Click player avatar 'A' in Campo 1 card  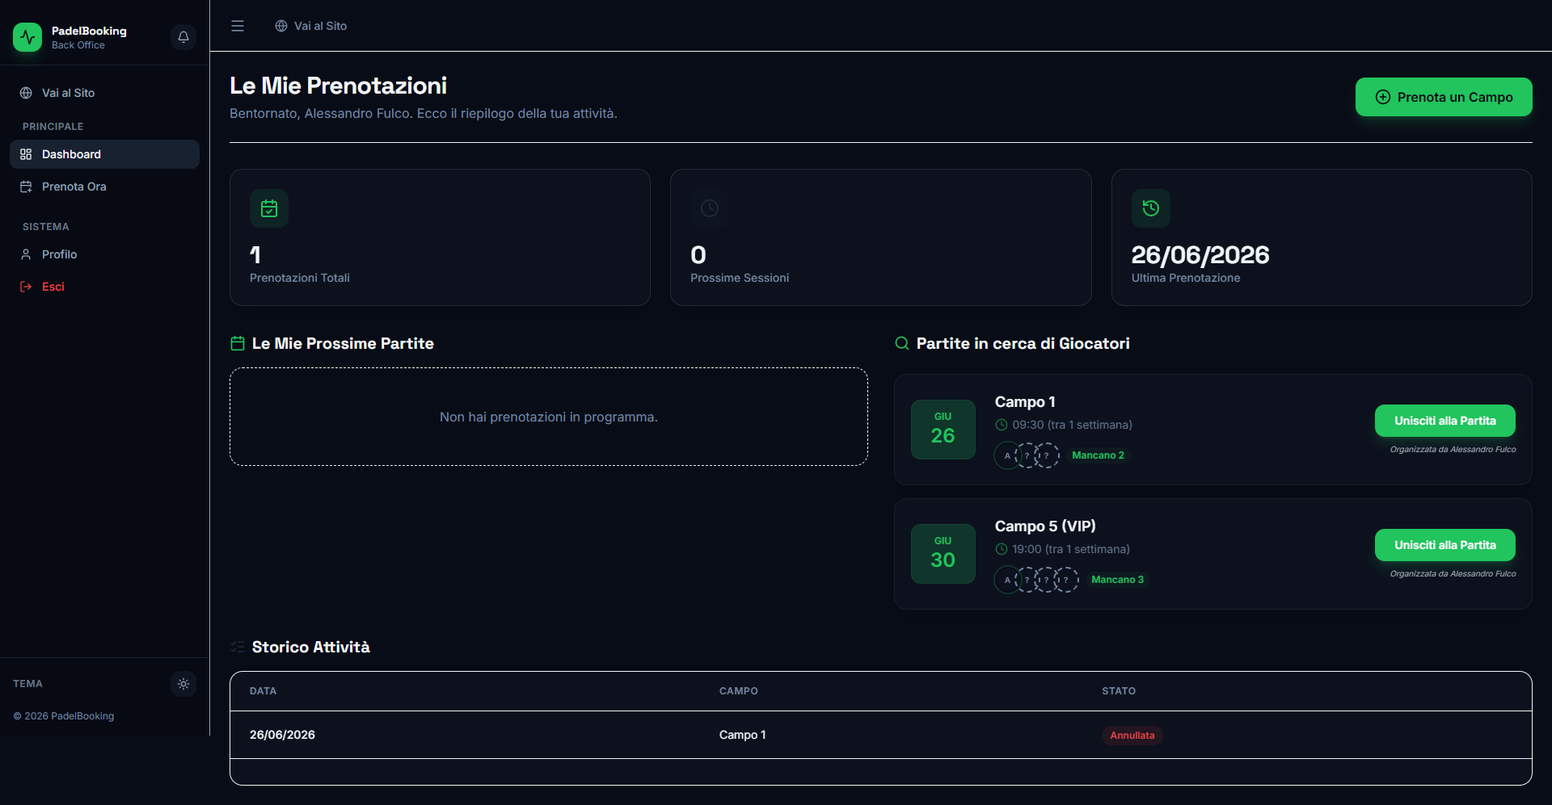[x=1007, y=455]
